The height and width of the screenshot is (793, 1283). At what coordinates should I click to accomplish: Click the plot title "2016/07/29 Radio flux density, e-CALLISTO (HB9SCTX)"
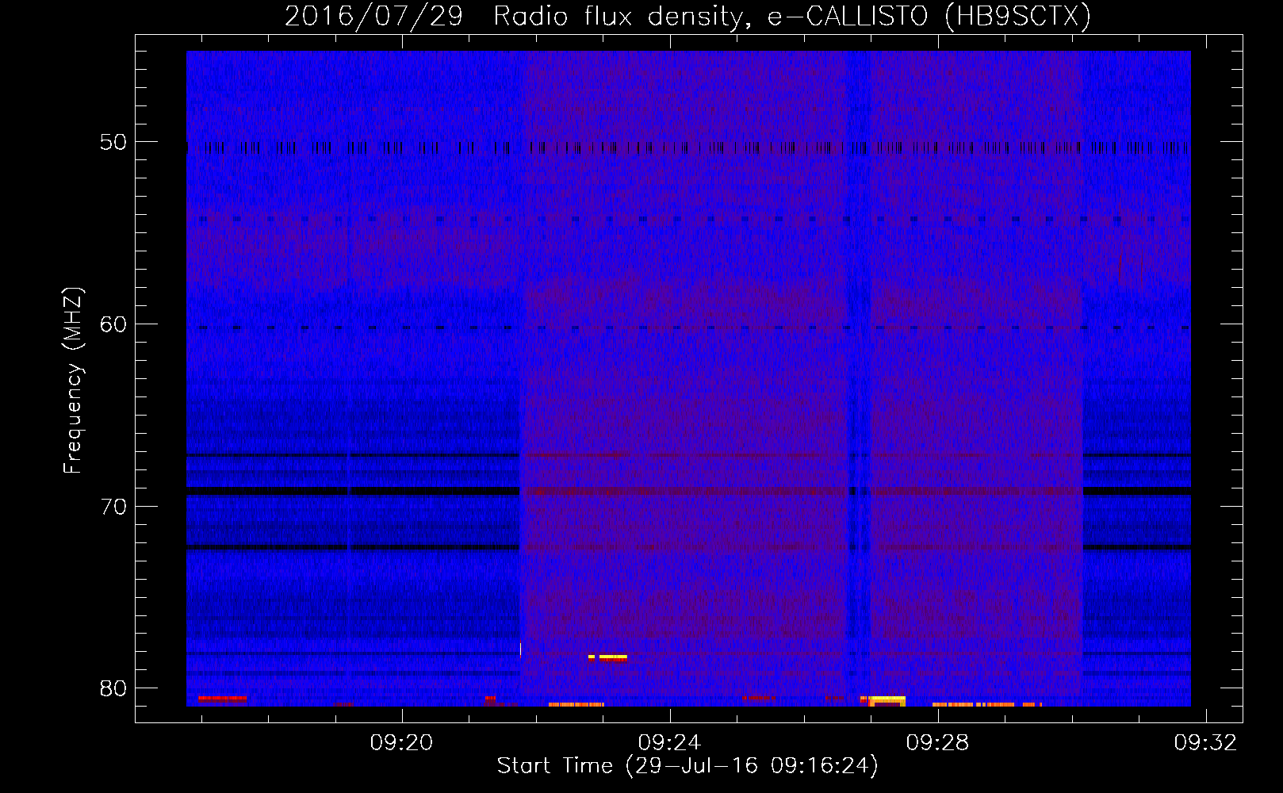(687, 16)
